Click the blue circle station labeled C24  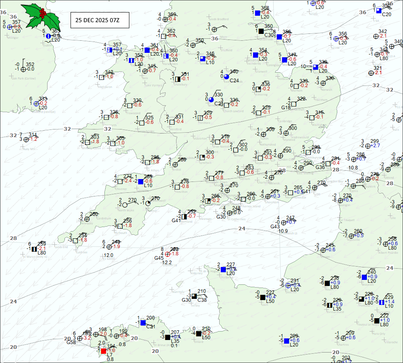pos(226,76)
